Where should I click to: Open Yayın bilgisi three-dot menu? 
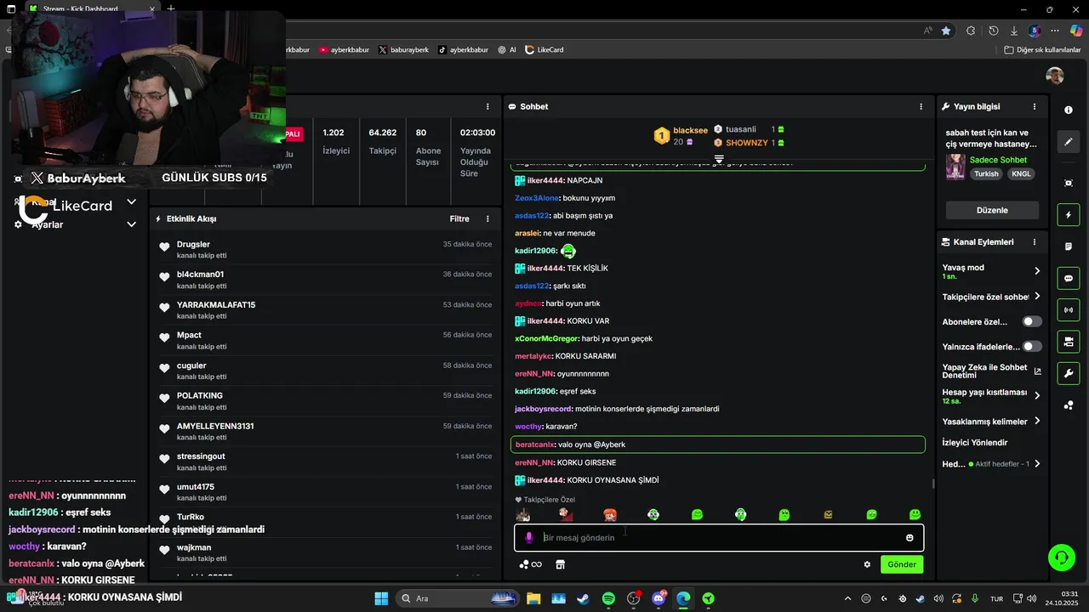point(1035,107)
